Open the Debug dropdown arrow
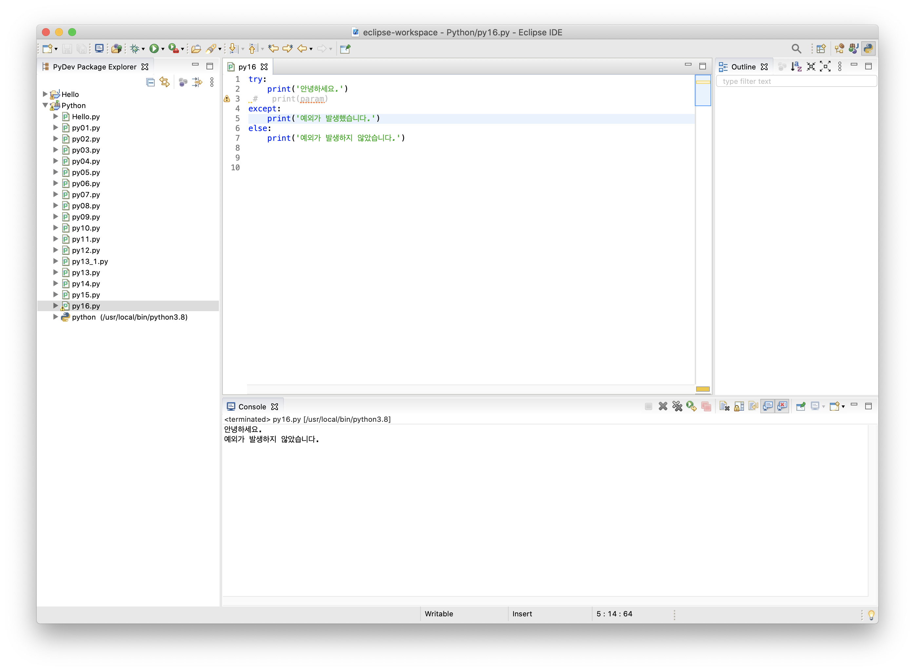The image size is (915, 672). tap(143, 49)
